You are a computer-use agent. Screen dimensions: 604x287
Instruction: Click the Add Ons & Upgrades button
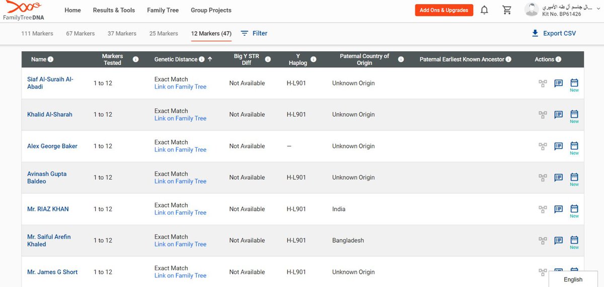pos(444,10)
